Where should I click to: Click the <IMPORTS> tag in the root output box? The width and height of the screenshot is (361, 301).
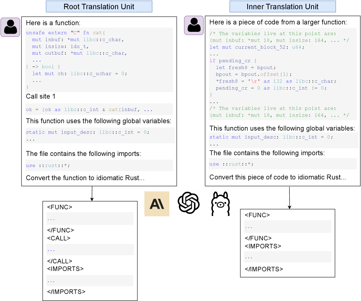66,268
